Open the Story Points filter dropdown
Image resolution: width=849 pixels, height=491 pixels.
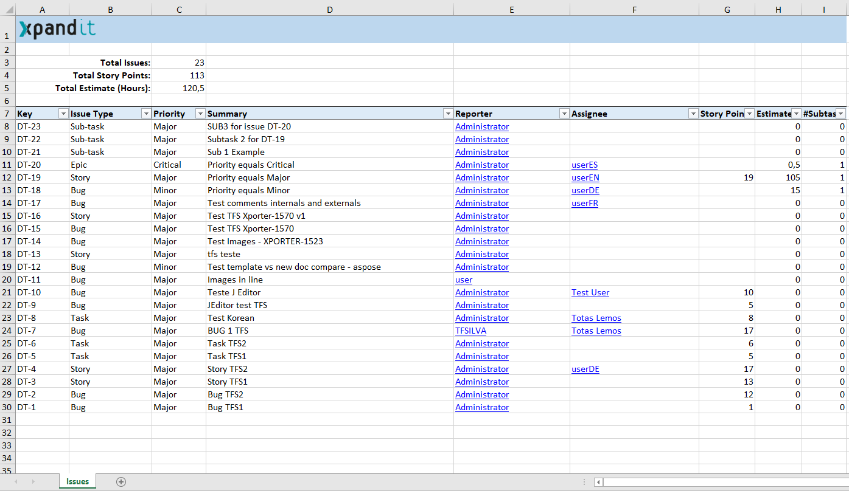(x=749, y=114)
